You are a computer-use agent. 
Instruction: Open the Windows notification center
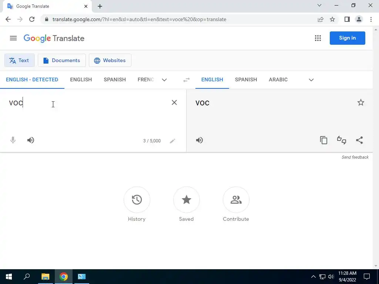pos(367,277)
